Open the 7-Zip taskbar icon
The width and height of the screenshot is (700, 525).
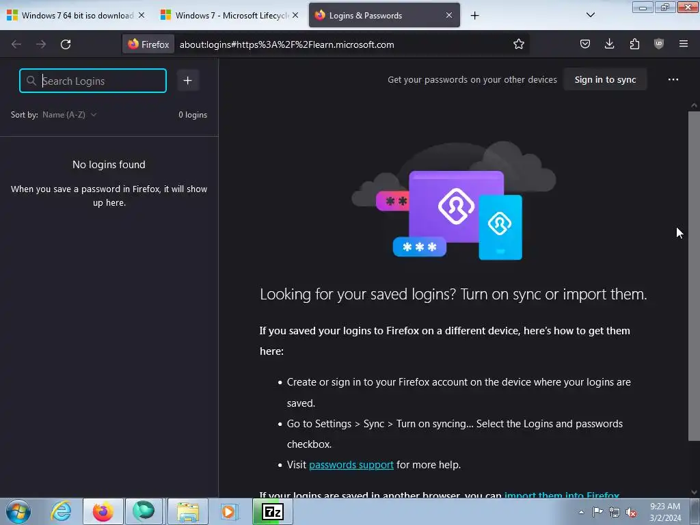click(x=273, y=511)
